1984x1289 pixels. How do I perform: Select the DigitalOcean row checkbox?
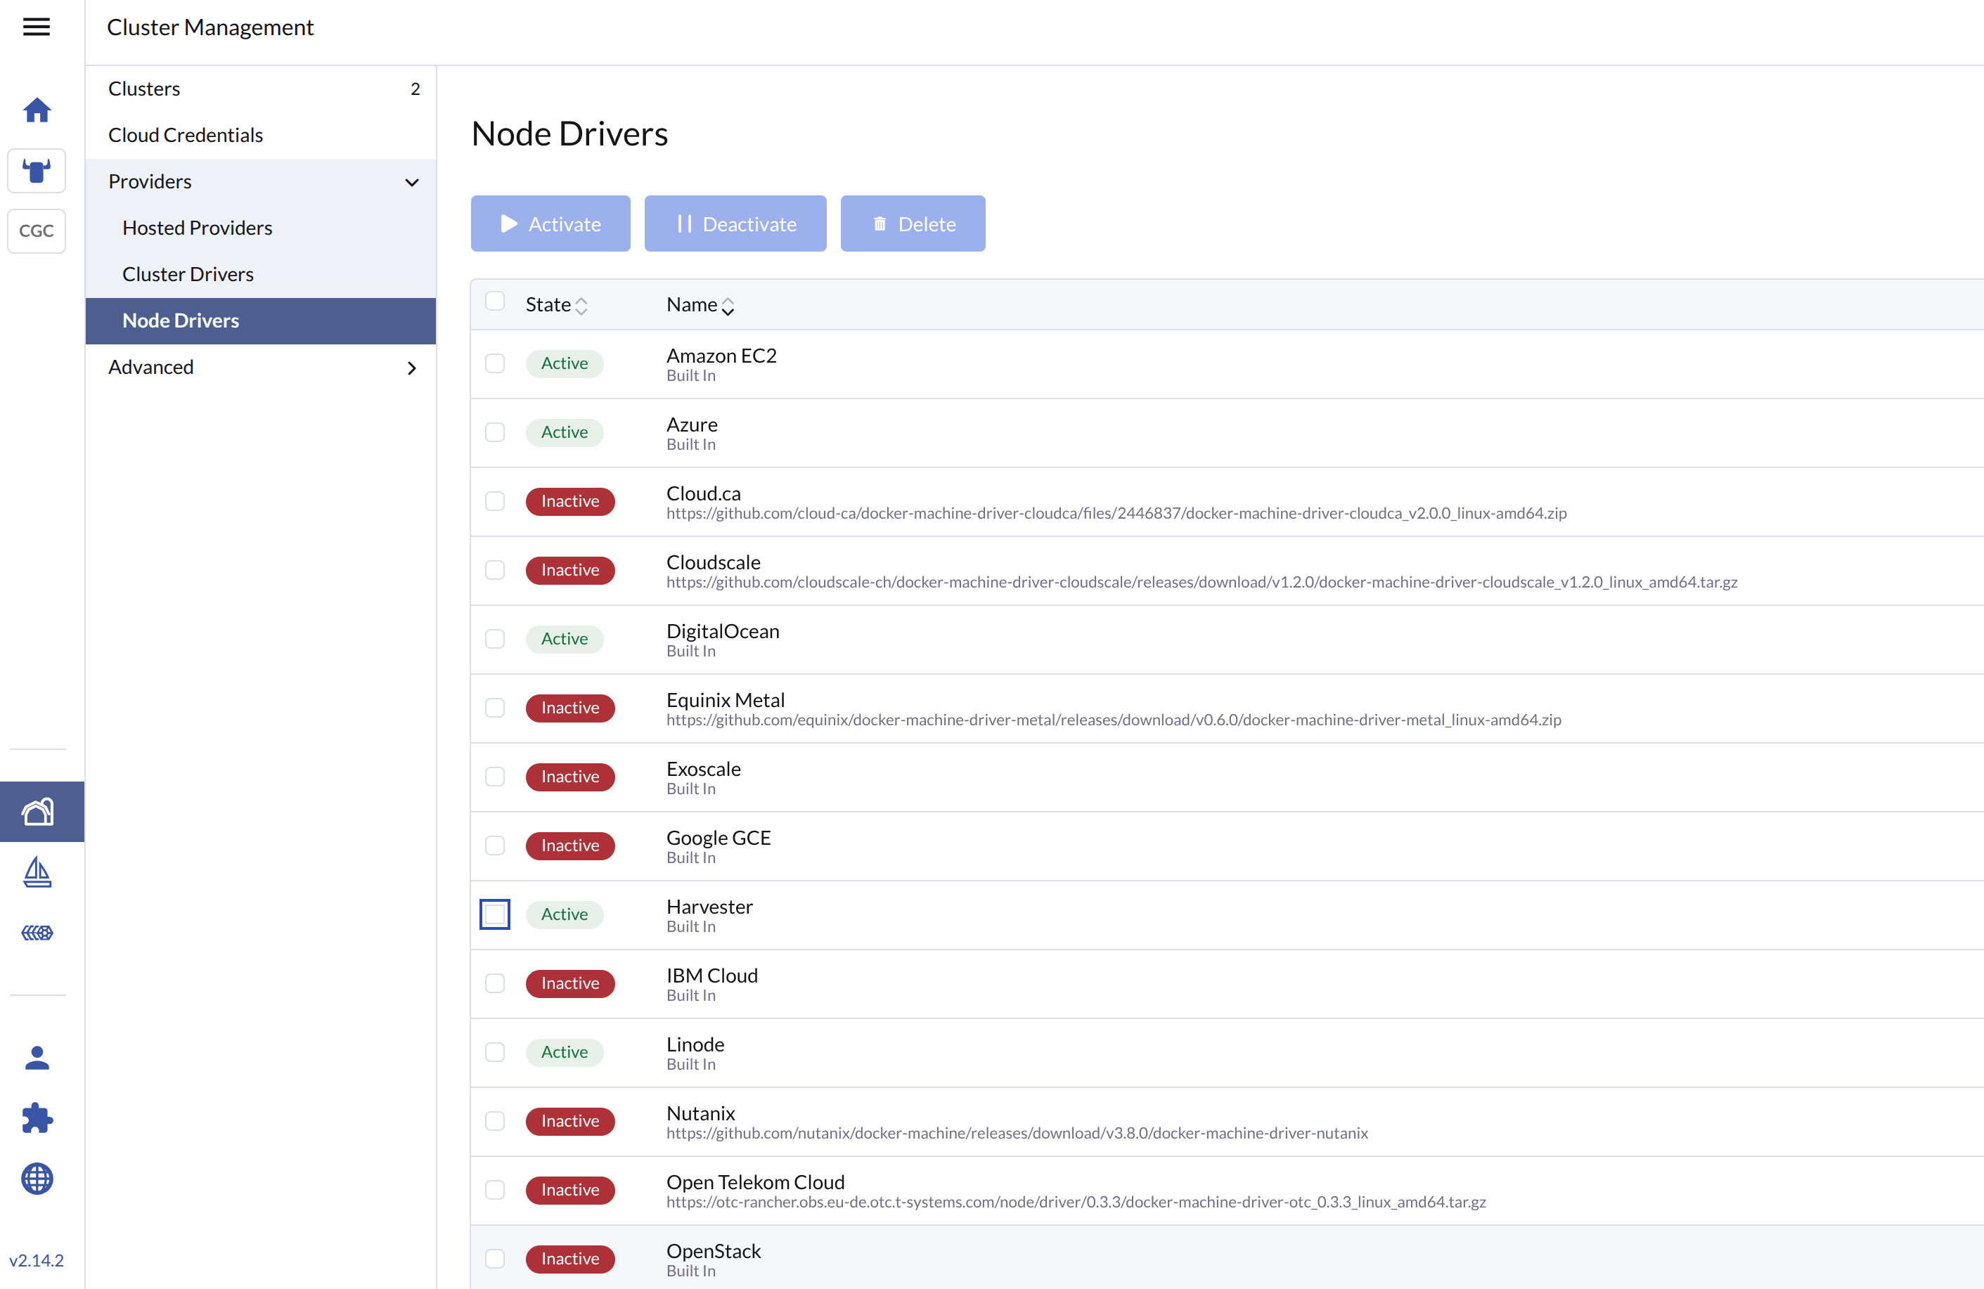pos(495,639)
